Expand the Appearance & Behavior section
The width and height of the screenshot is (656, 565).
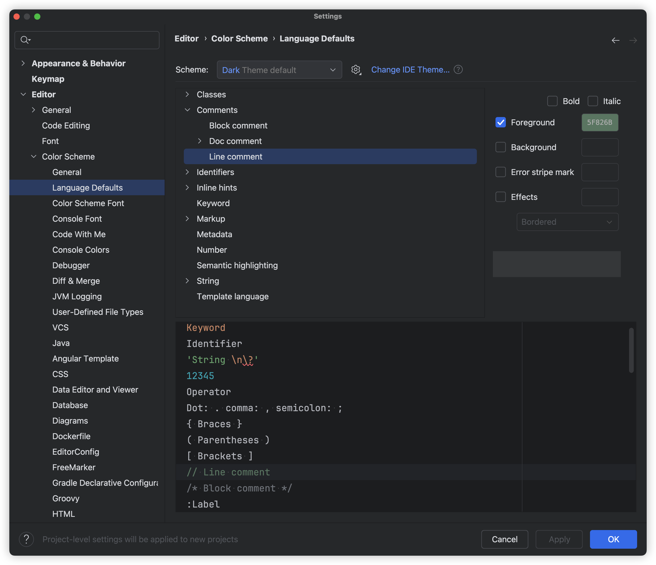(x=23, y=63)
